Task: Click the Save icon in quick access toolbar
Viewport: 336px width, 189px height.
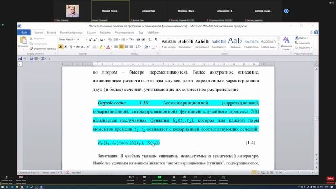Action: [20, 59]
